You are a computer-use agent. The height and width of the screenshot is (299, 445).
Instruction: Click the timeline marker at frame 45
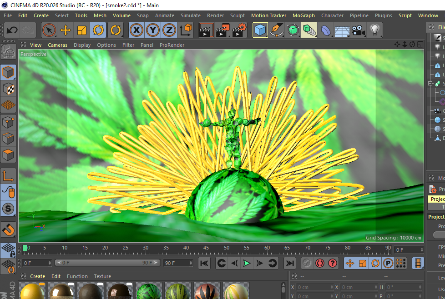tap(206, 248)
